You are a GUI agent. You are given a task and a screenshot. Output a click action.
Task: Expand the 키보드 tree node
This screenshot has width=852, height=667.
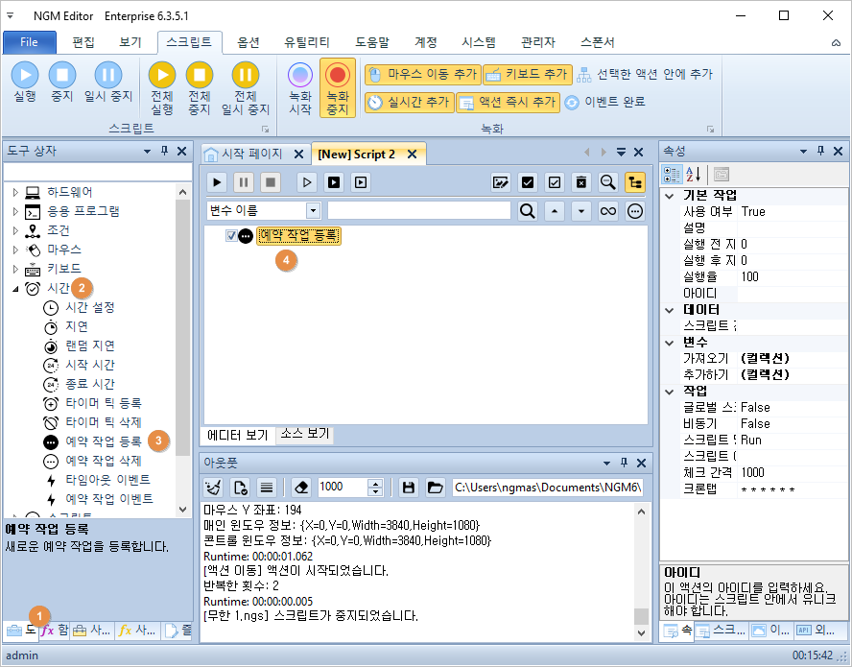coord(15,269)
